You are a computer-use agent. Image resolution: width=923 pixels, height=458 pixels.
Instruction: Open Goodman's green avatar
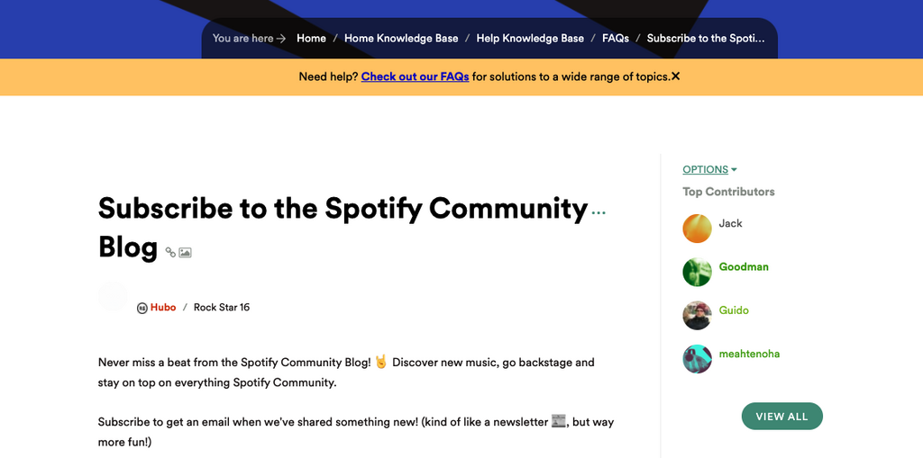pyautogui.click(x=697, y=272)
